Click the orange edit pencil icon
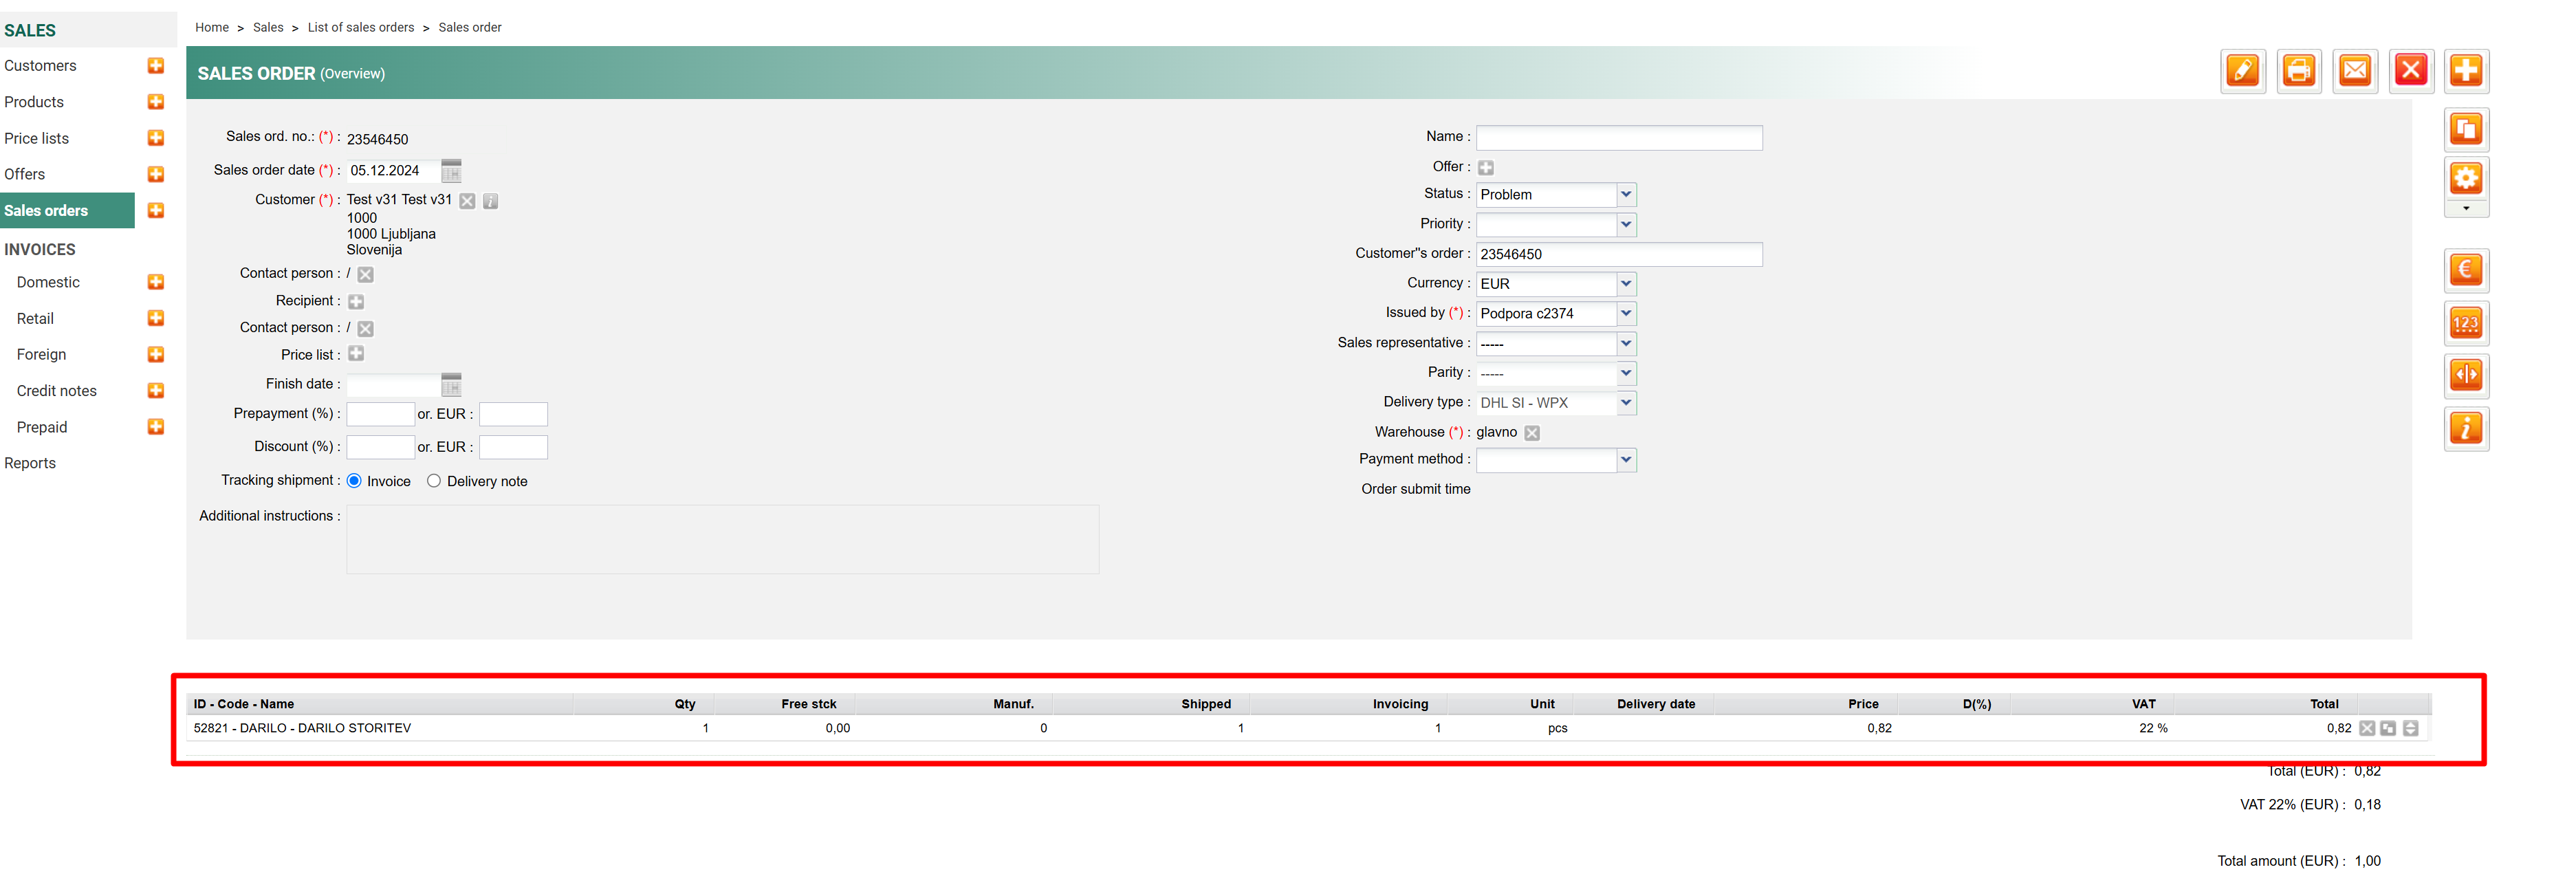2576x885 pixels. [x=2242, y=71]
